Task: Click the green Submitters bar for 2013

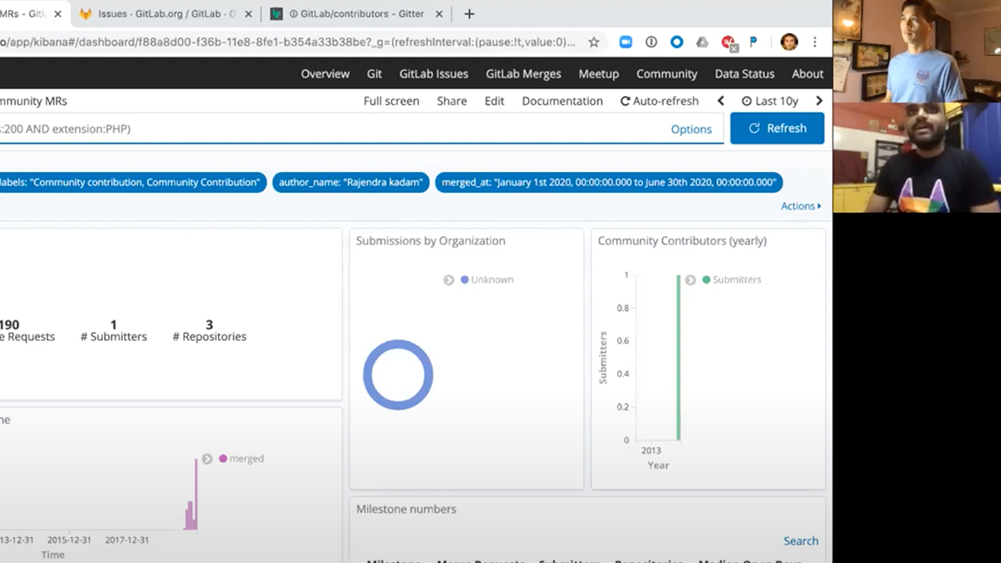Action: click(678, 357)
